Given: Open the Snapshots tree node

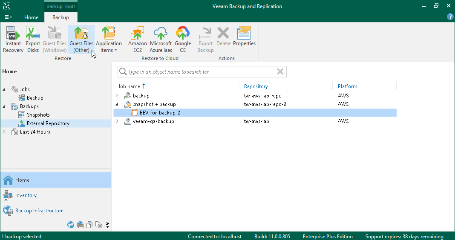Looking at the screenshot, I should click(38, 115).
